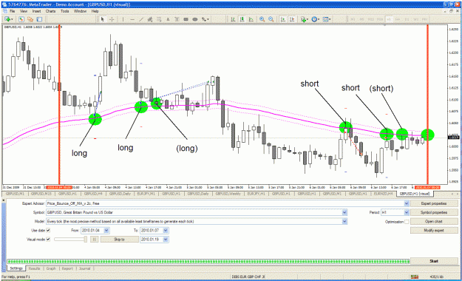Expand the Period H1 dropdown
The height and width of the screenshot is (281, 462).
tap(407, 212)
